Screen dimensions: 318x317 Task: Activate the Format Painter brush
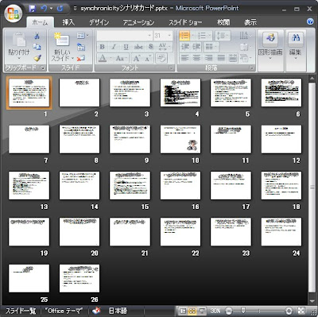click(x=37, y=58)
